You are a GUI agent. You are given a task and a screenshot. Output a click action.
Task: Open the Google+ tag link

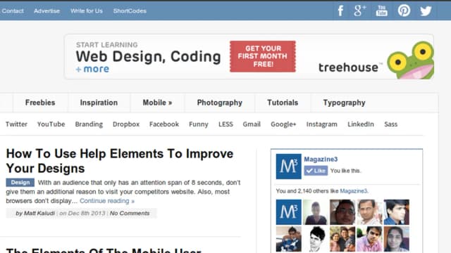click(283, 124)
